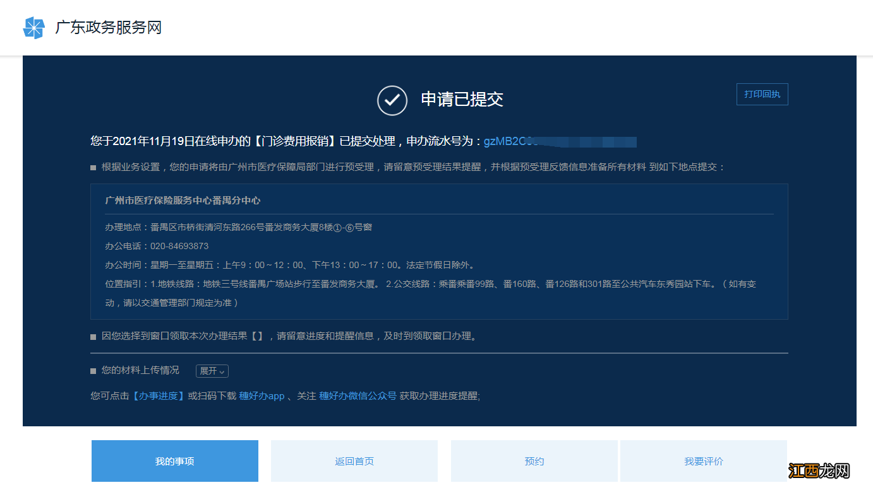
Task: Click the submitted checkmark circle icon
Action: pos(392,100)
